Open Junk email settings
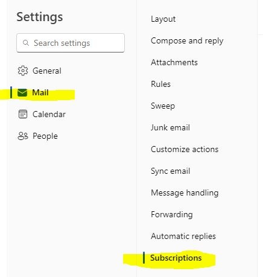The width and height of the screenshot is (263, 277). click(x=170, y=127)
